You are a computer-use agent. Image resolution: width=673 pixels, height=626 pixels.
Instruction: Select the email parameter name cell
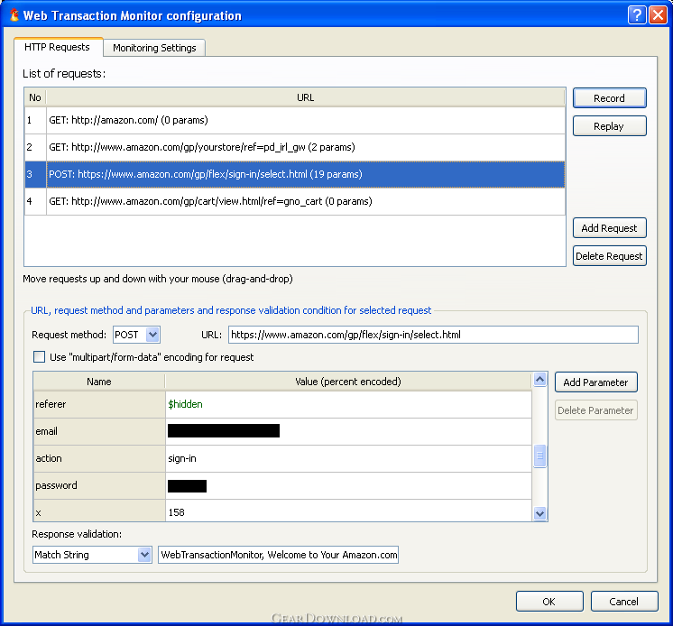click(x=99, y=431)
